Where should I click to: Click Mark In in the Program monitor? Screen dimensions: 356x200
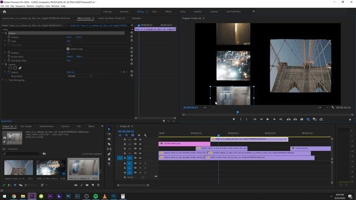(x=241, y=119)
